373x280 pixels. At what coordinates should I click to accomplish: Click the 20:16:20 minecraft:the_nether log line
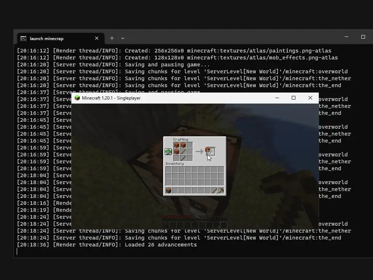pyautogui.click(x=184, y=78)
